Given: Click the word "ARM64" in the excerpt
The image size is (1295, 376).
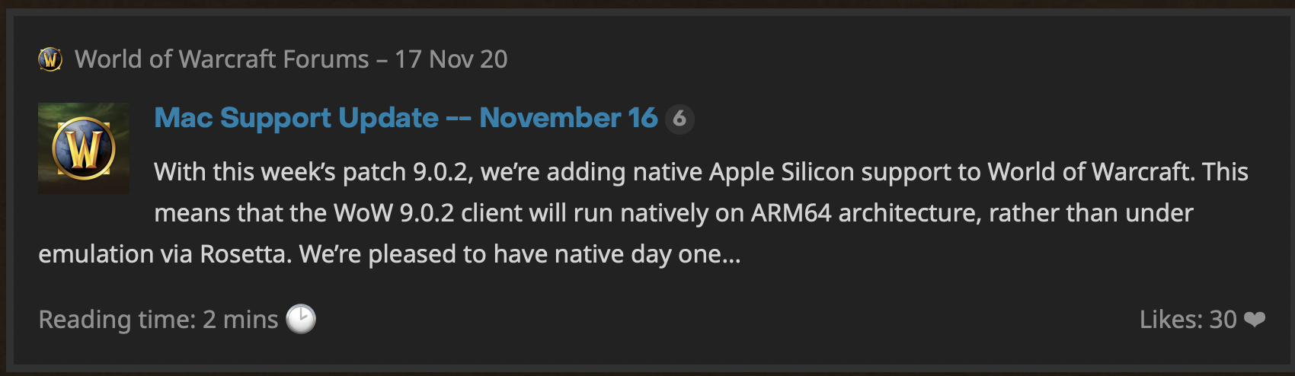Looking at the screenshot, I should pyautogui.click(x=791, y=213).
